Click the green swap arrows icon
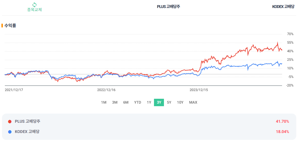 (x=34, y=4)
